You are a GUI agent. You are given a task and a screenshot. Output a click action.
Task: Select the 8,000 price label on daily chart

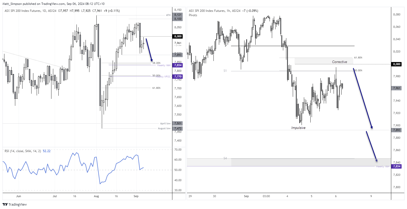[x=178, y=37]
